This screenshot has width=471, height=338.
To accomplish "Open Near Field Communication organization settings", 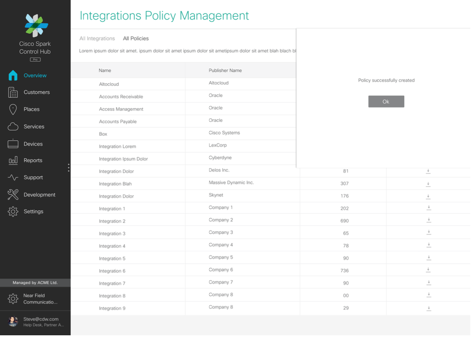I will (13, 299).
